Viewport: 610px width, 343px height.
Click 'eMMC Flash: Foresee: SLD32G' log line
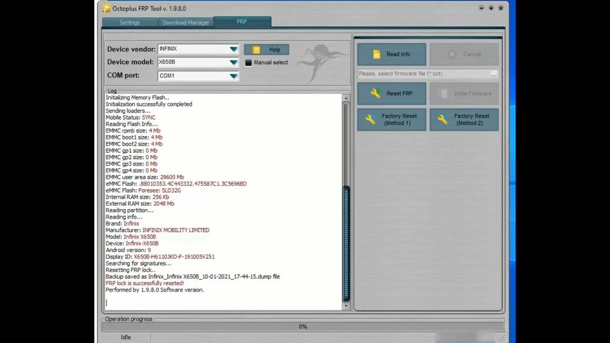tap(143, 190)
